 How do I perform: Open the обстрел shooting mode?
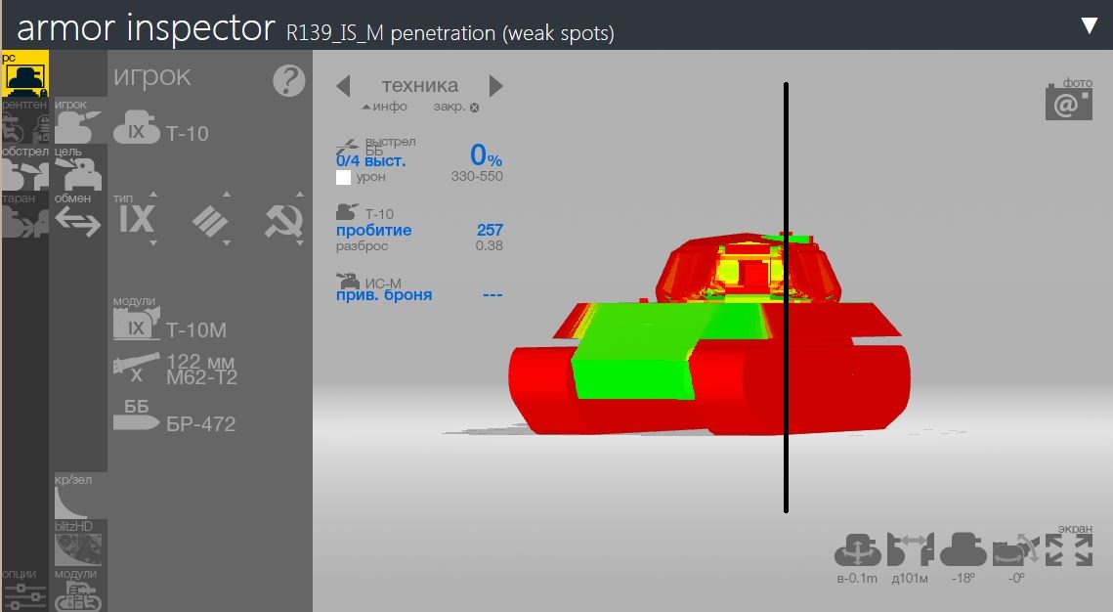[x=24, y=168]
